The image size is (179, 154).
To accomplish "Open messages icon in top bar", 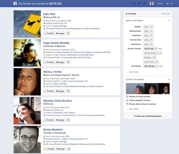I will [x=139, y=4].
